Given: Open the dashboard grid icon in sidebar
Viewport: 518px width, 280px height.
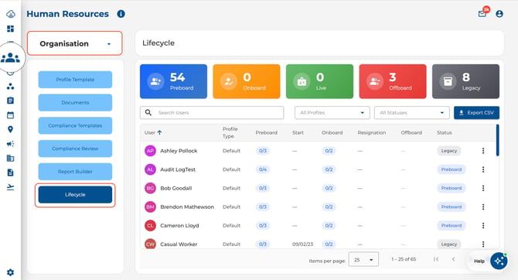Looking at the screenshot, I should click(11, 29).
